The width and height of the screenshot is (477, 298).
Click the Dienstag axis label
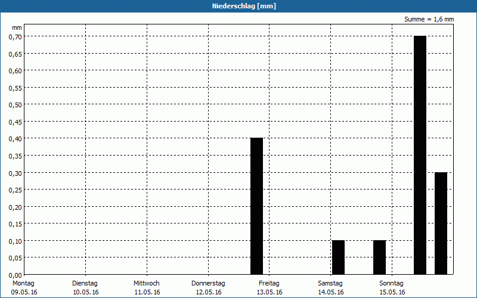click(85, 283)
